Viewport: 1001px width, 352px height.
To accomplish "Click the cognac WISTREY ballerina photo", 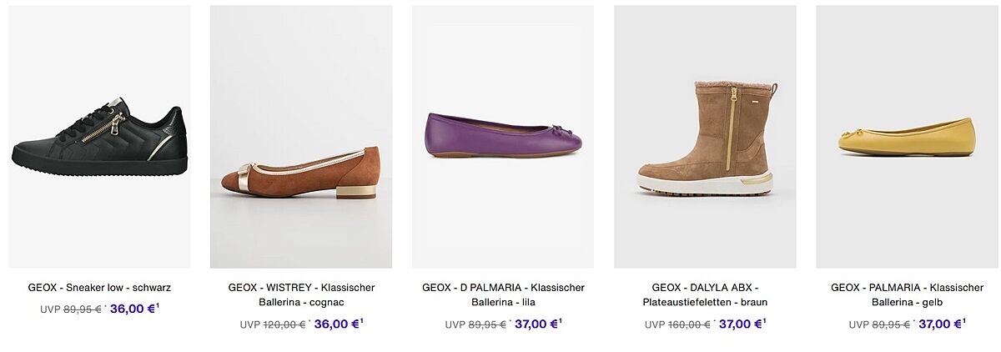I will 301,137.
